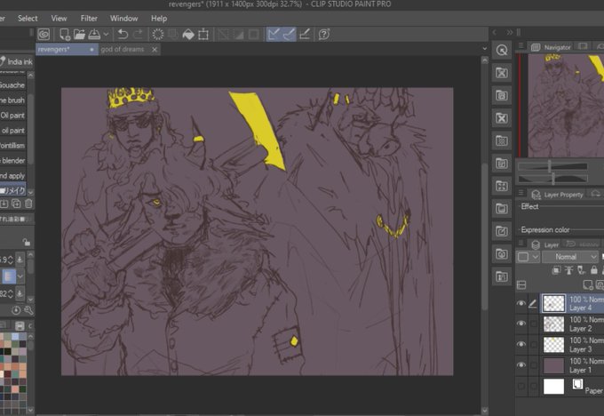Open the brush size stepper arrows
Viewport: 604px width, 416px height.
click(11, 260)
